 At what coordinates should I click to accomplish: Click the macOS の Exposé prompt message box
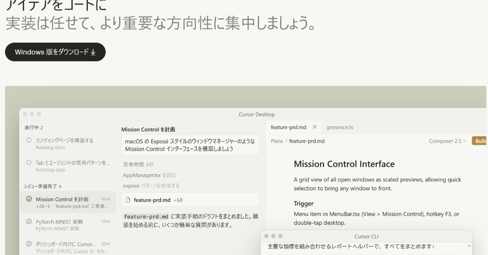[191, 145]
